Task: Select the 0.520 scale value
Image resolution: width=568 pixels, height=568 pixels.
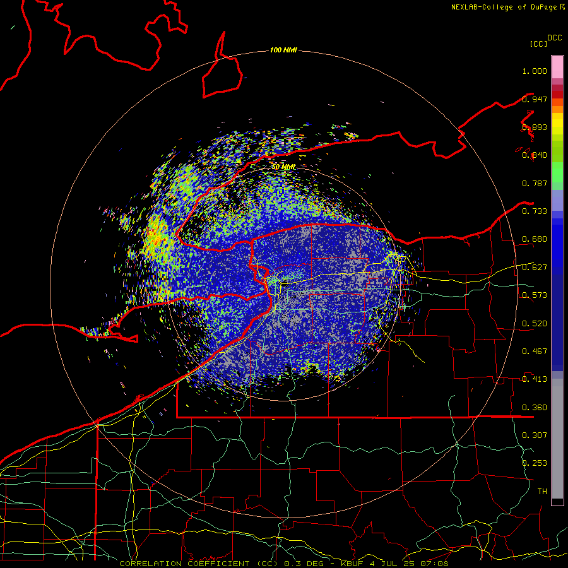Action: 535,324
